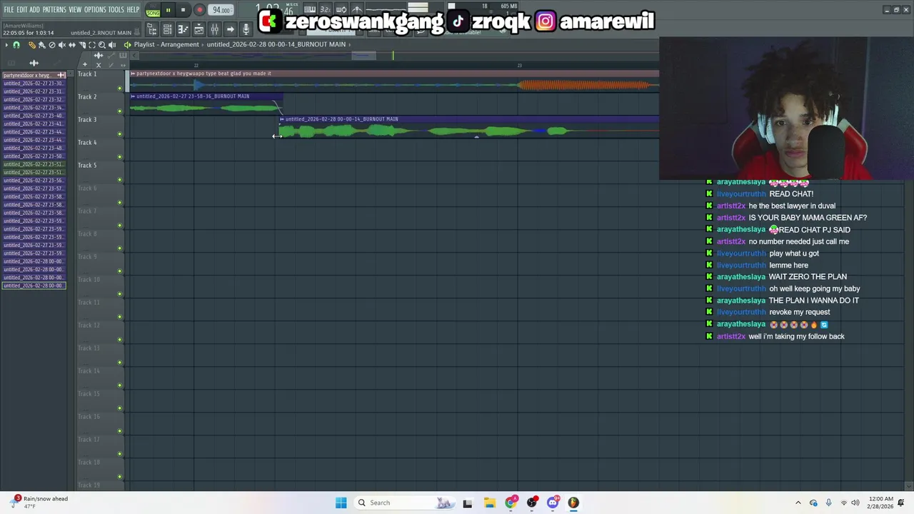Click the right-arrow tempo tapper icon in toolbar
This screenshot has width=914, height=514.
coord(230,29)
